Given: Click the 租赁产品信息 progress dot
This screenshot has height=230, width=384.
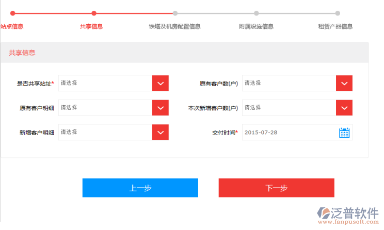Looking at the screenshot, I should coord(338,13).
